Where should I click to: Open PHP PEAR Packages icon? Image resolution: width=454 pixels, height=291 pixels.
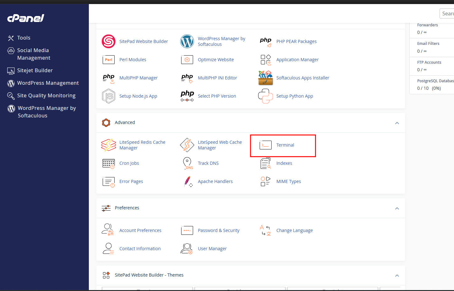(266, 41)
